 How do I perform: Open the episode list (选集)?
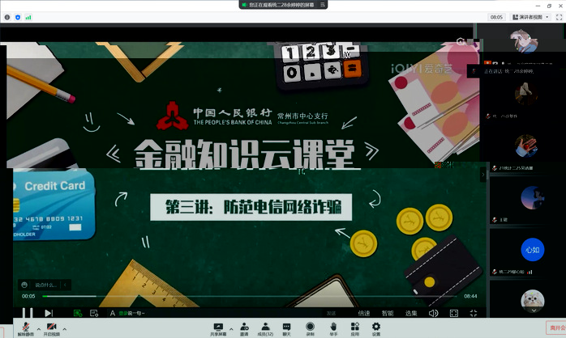pos(411,313)
